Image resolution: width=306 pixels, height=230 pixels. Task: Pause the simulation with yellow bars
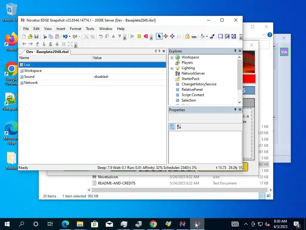tap(139, 36)
